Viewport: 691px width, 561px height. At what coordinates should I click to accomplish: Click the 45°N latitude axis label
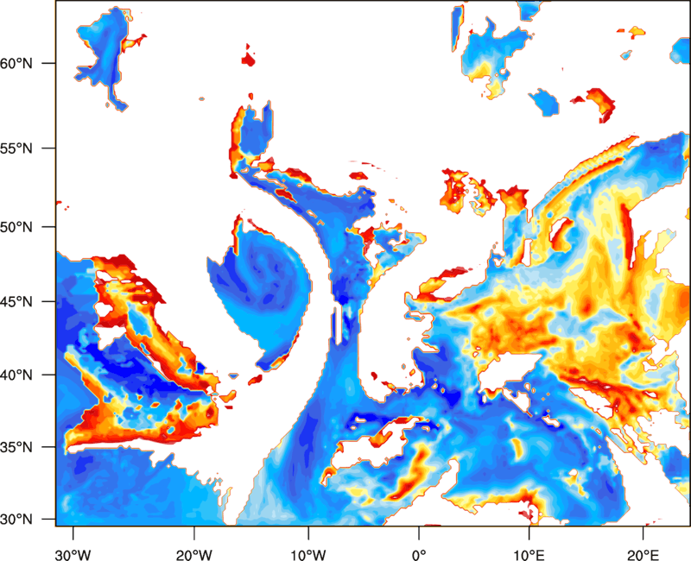click(x=16, y=302)
